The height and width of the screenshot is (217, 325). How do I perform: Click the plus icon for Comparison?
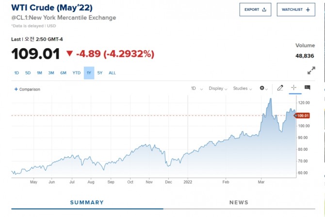16,90
